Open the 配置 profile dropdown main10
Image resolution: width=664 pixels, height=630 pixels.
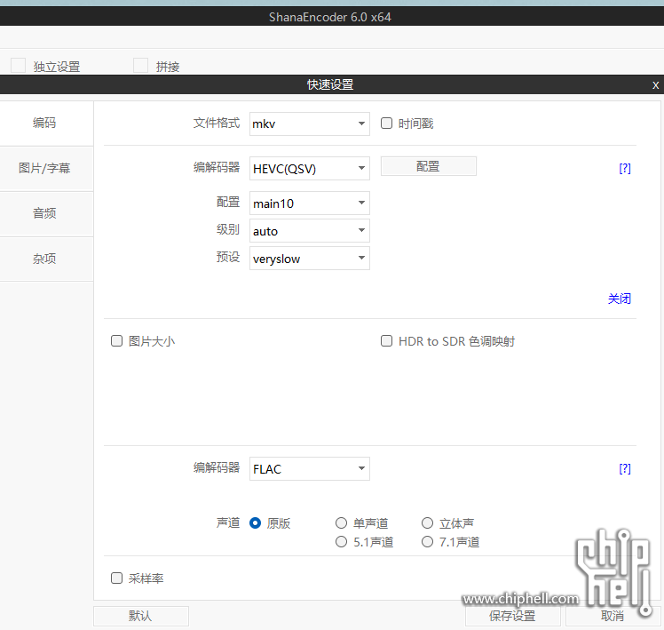pyautogui.click(x=310, y=203)
